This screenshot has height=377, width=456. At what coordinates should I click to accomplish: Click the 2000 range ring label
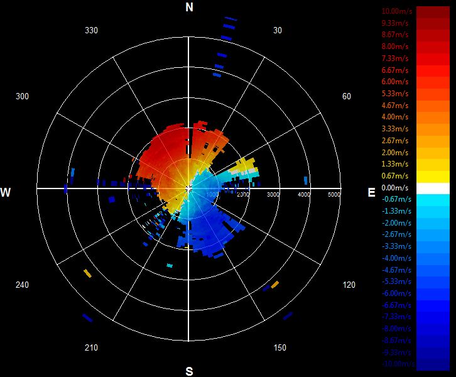coord(243,195)
